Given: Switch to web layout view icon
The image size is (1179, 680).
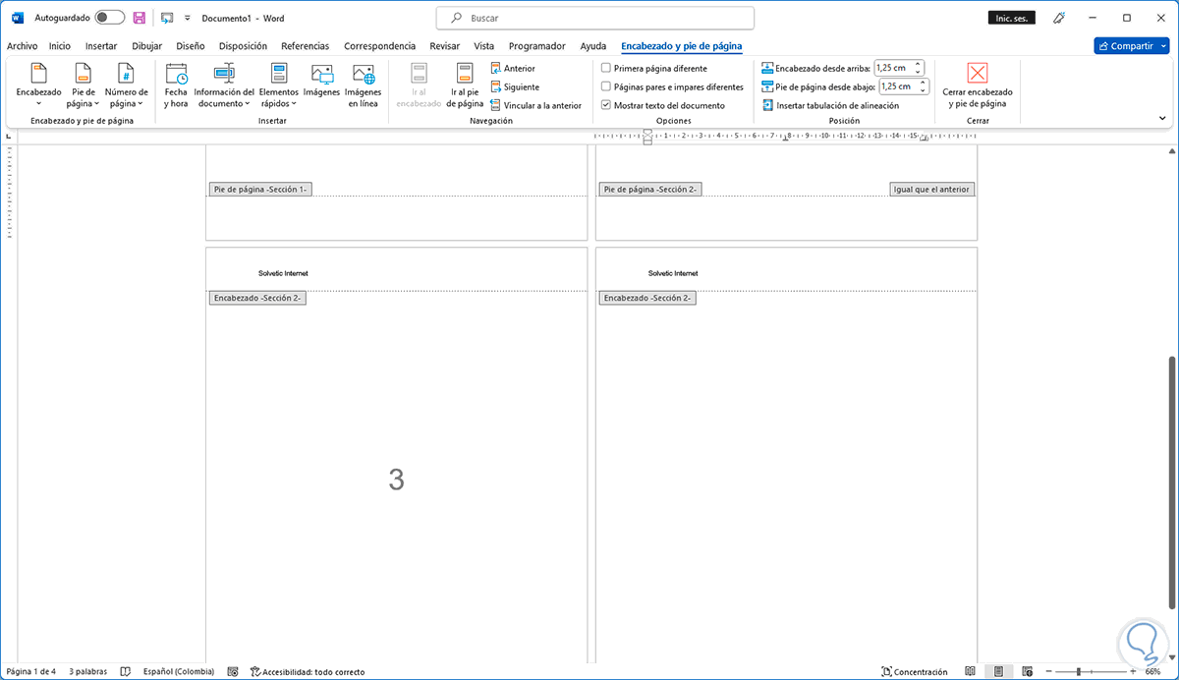Looking at the screenshot, I should (x=1027, y=672).
